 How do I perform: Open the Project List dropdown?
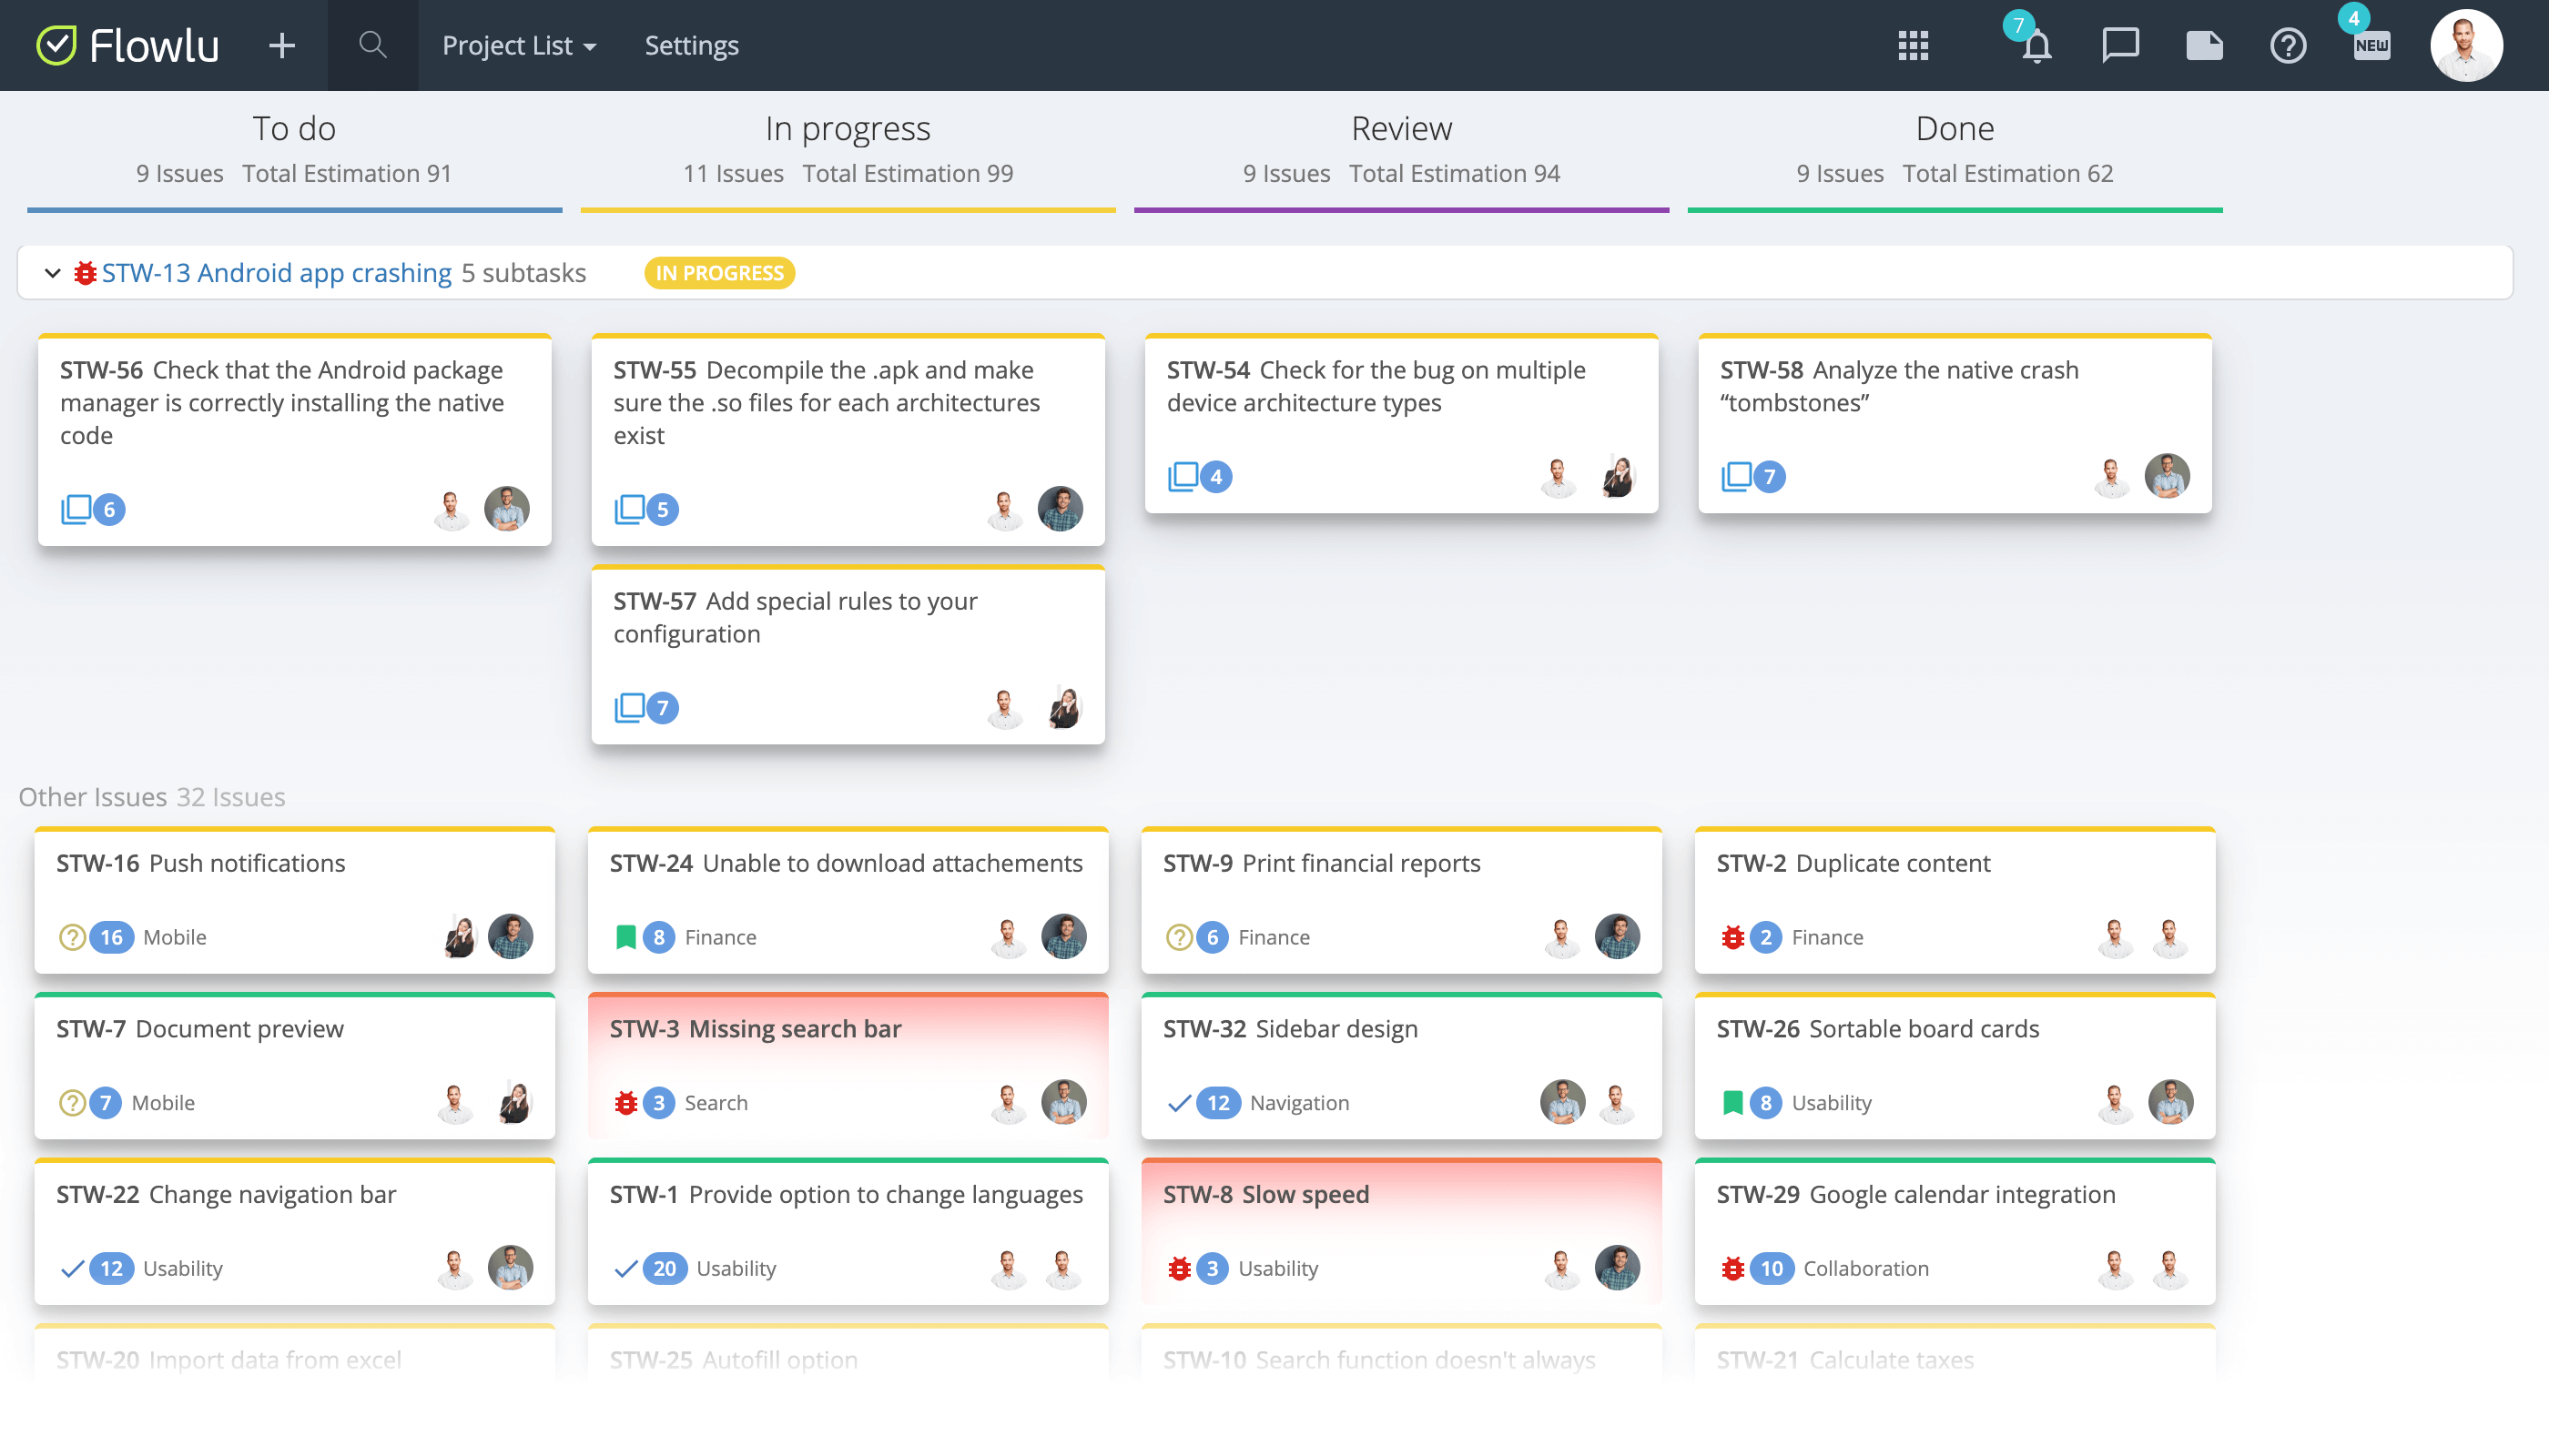coord(517,45)
